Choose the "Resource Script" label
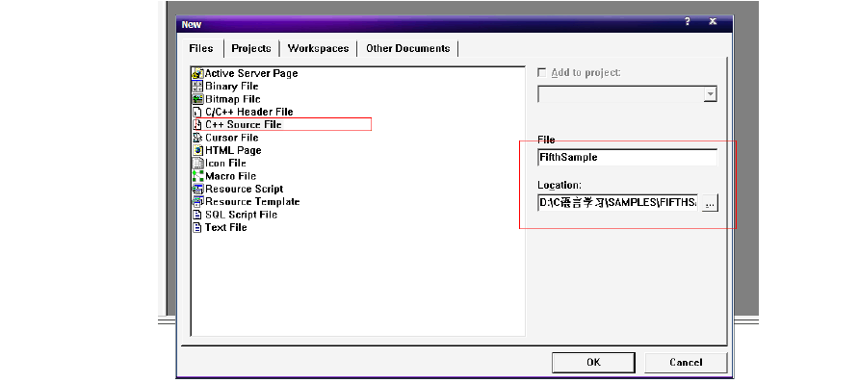The height and width of the screenshot is (383, 859). 245,189
